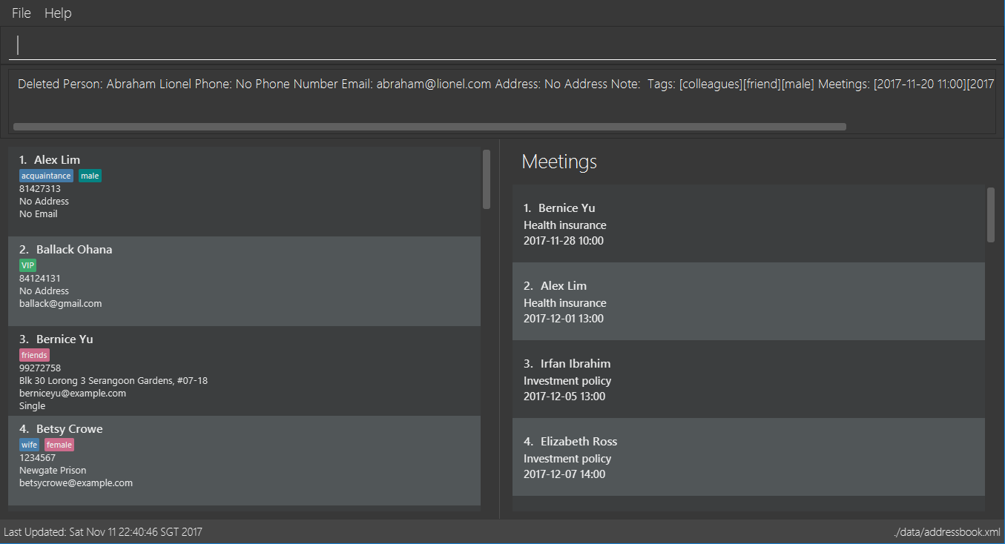Screen dimensions: 1005x544
Task: Click meeting time 2017-12-07 14:00
Action: point(564,474)
